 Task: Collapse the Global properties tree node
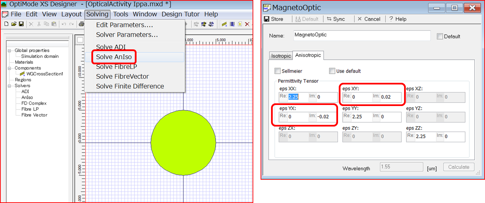(x=10, y=50)
